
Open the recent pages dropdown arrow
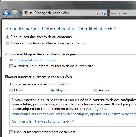coord(20,13)
